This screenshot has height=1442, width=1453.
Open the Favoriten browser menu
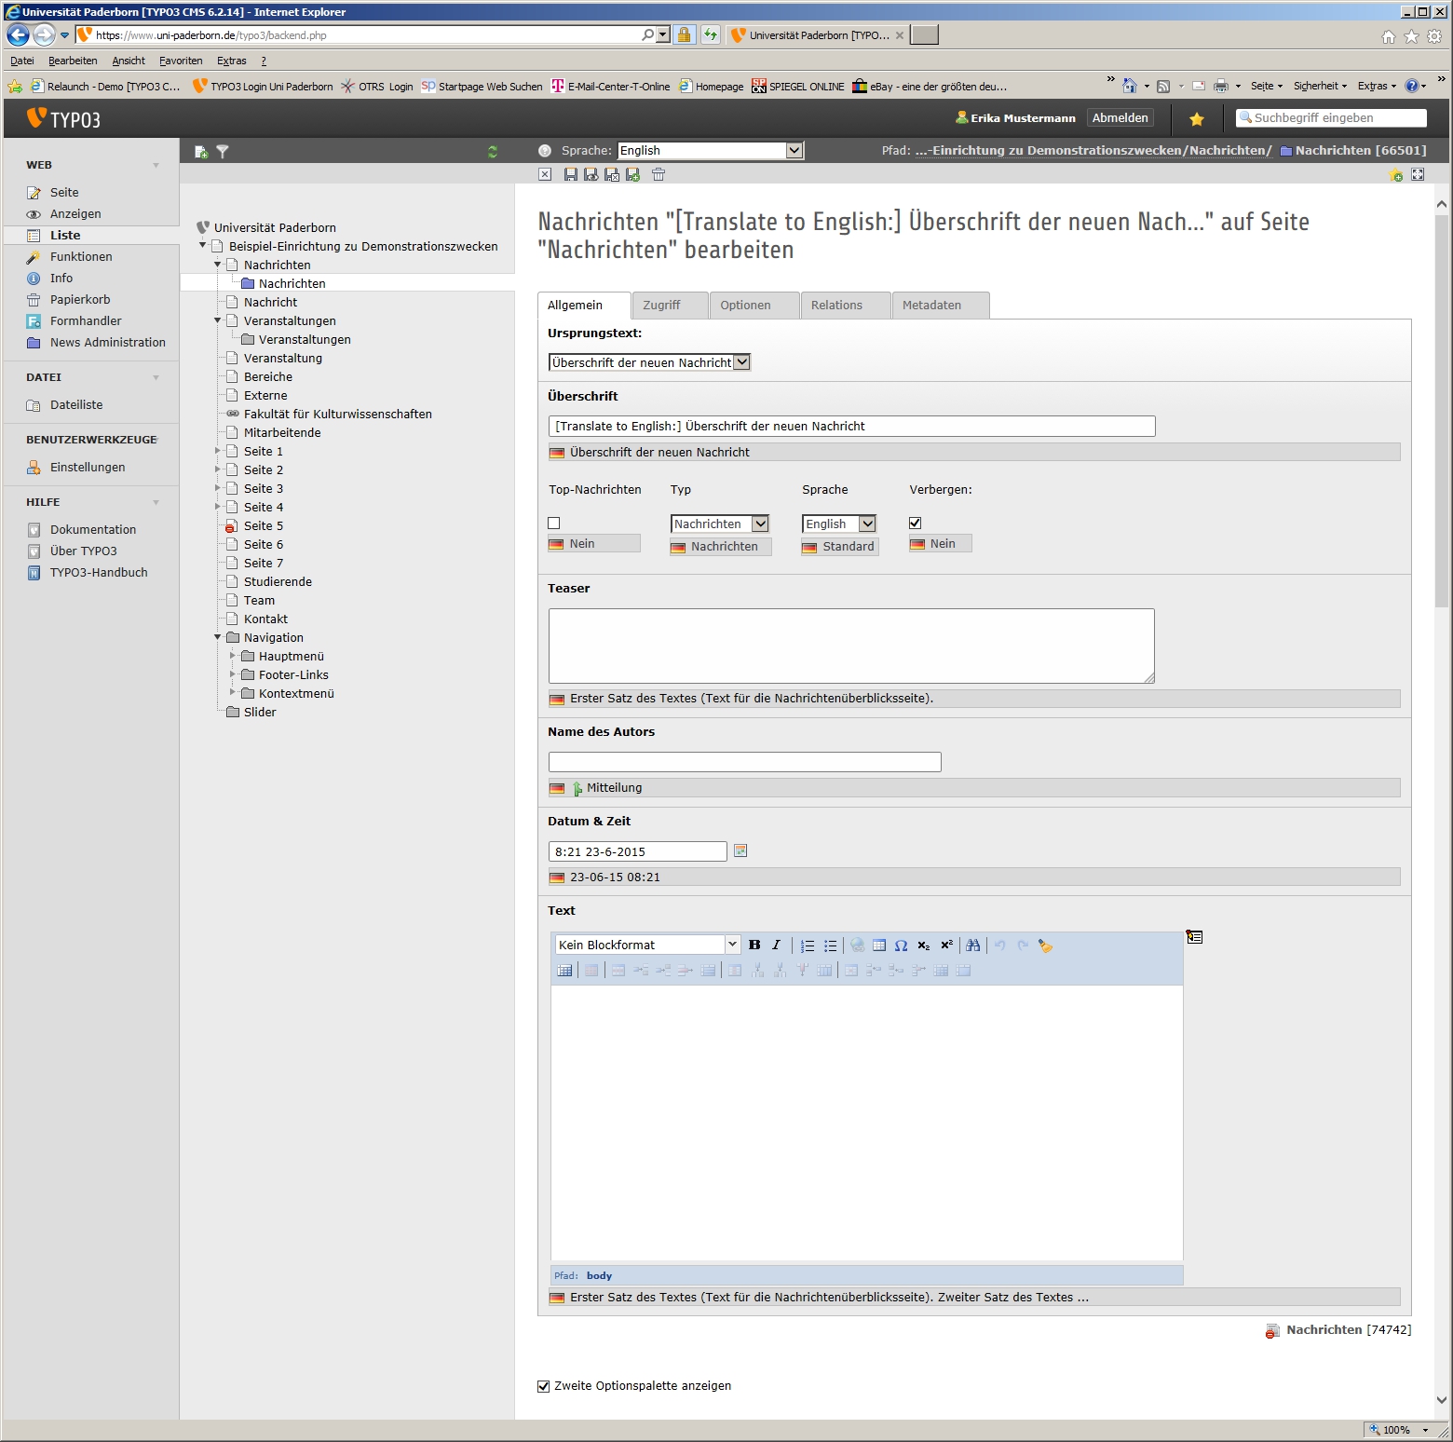pyautogui.click(x=181, y=61)
